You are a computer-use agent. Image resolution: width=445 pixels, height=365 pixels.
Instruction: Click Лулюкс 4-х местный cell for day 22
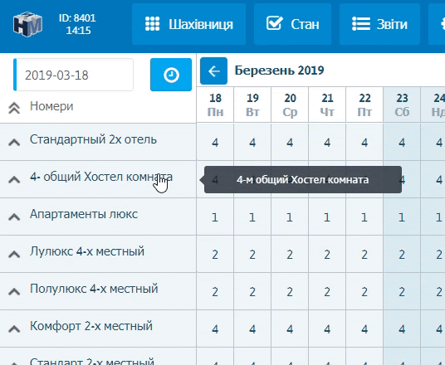tap(364, 255)
